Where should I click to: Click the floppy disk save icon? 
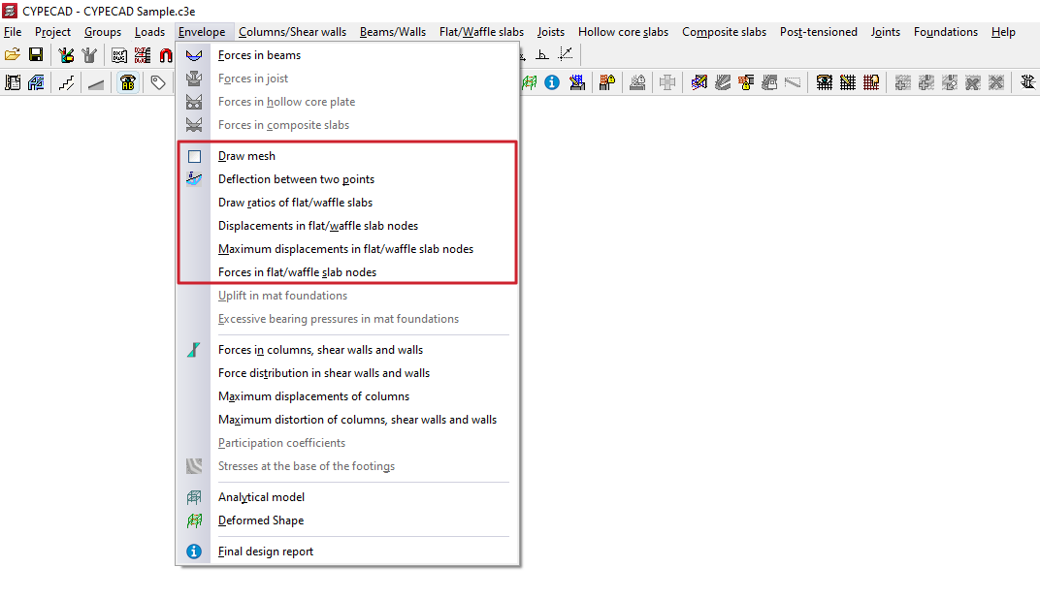coord(36,55)
